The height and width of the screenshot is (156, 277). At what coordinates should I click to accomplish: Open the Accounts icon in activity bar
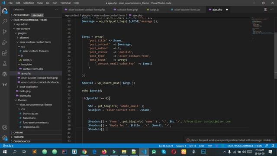(x=5, y=127)
